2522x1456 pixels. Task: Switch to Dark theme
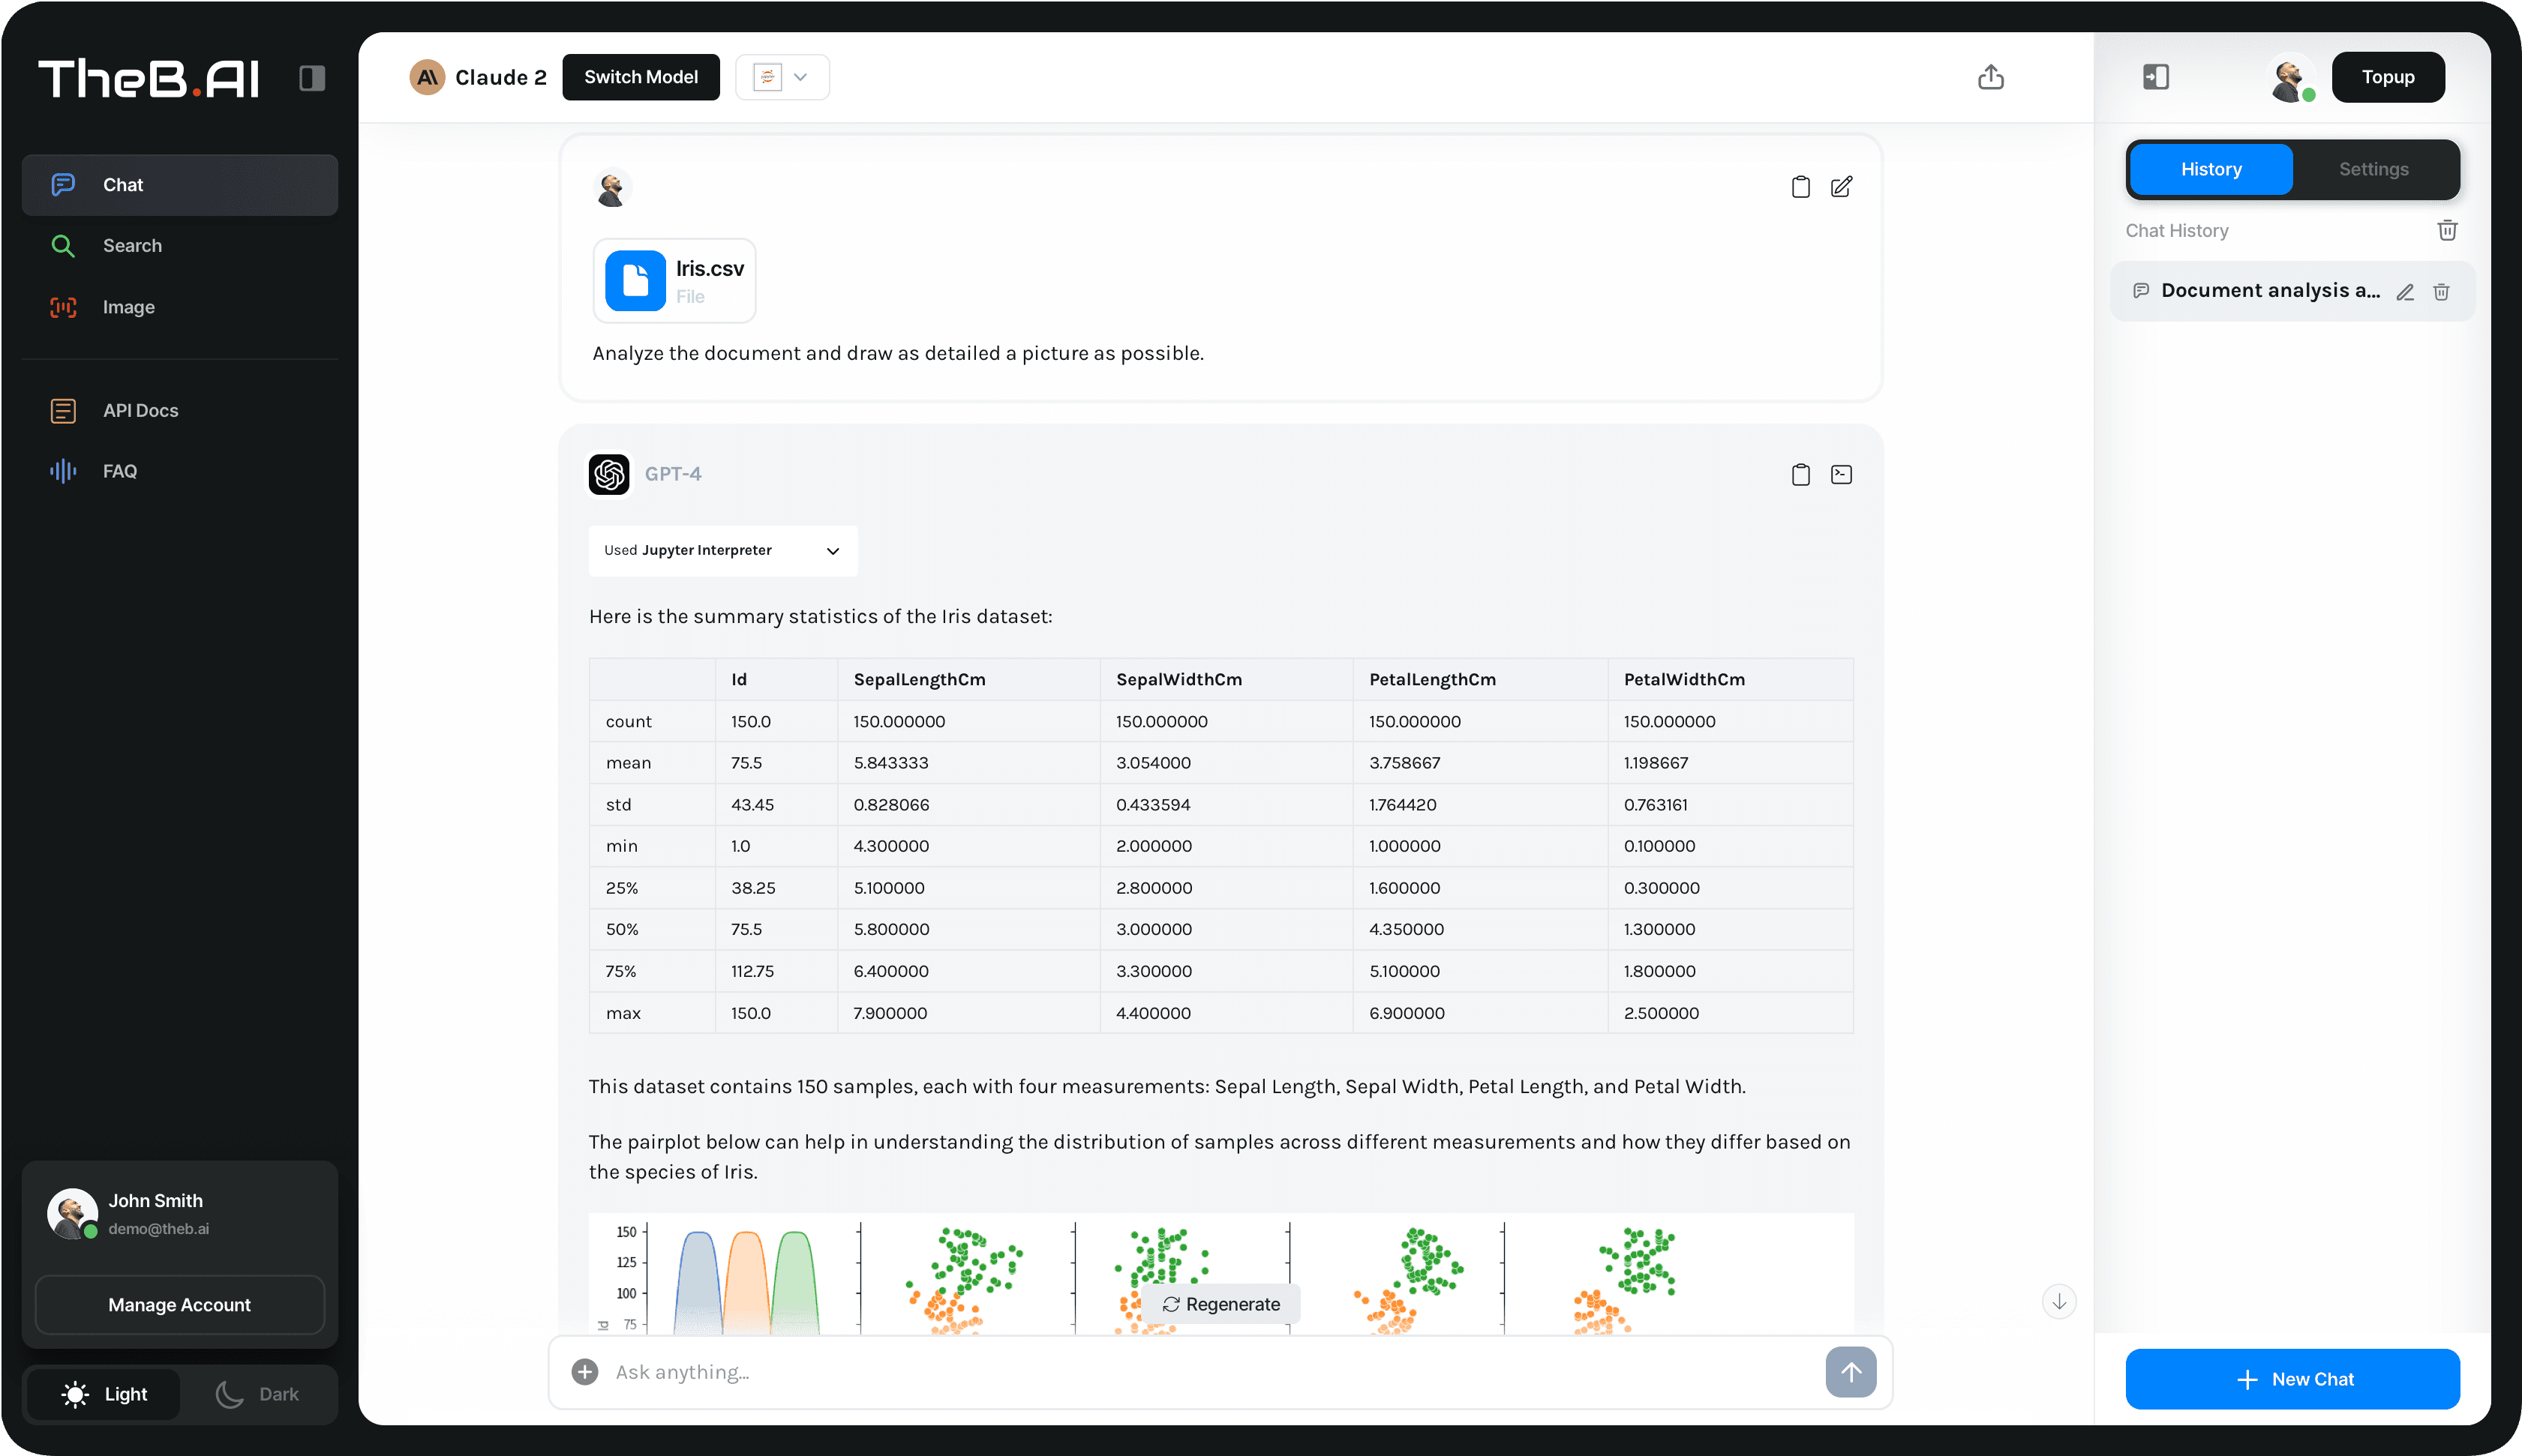(258, 1394)
